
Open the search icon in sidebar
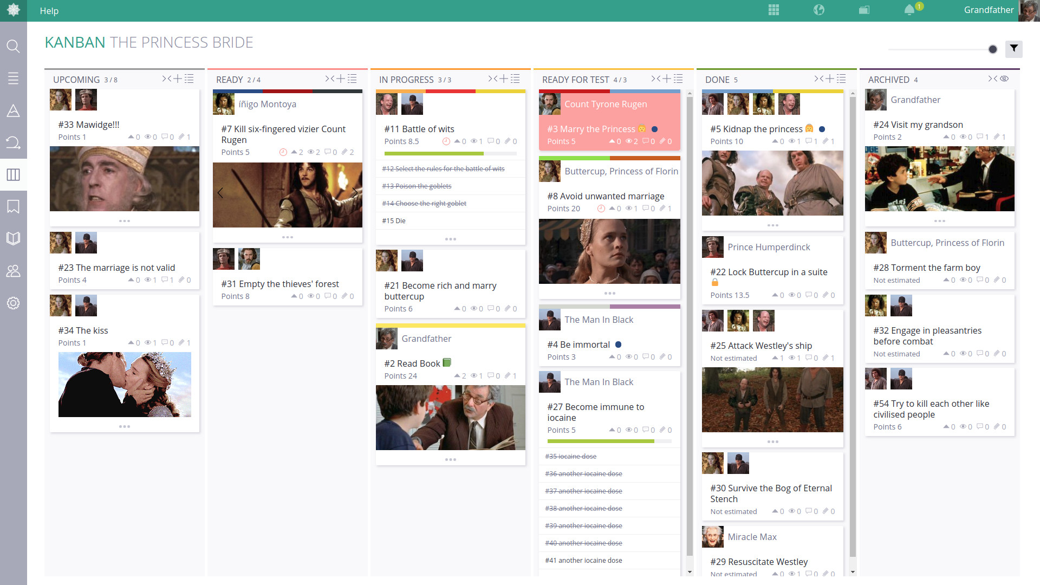tap(13, 46)
